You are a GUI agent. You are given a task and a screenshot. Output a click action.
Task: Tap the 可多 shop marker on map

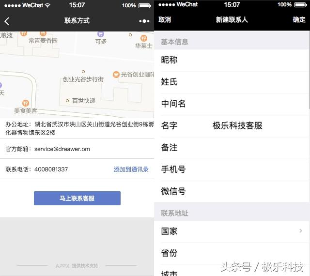[101, 34]
